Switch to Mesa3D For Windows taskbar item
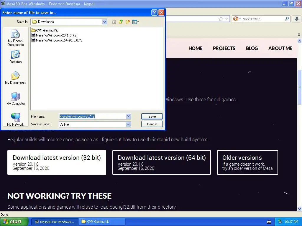The image size is (302, 226). point(55,222)
